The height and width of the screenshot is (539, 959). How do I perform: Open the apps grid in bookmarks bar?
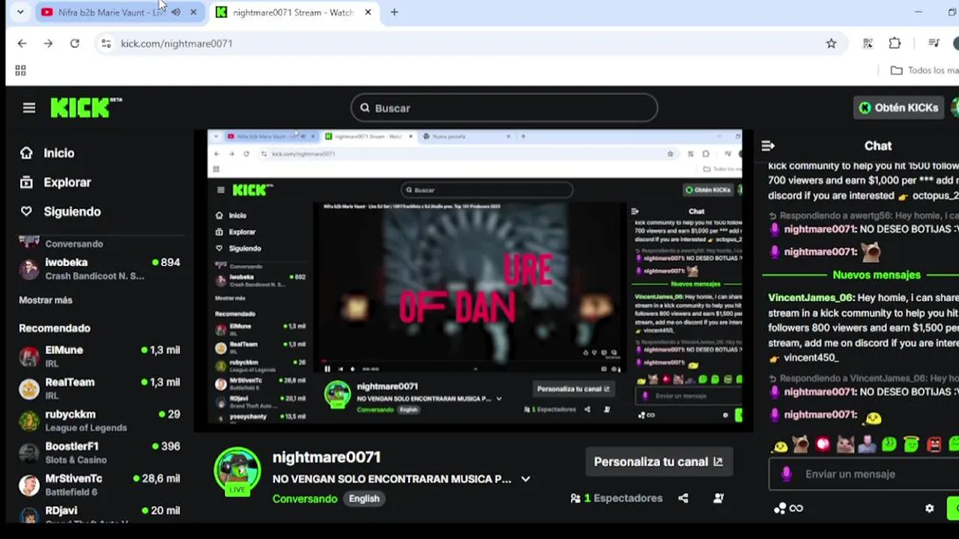(20, 70)
